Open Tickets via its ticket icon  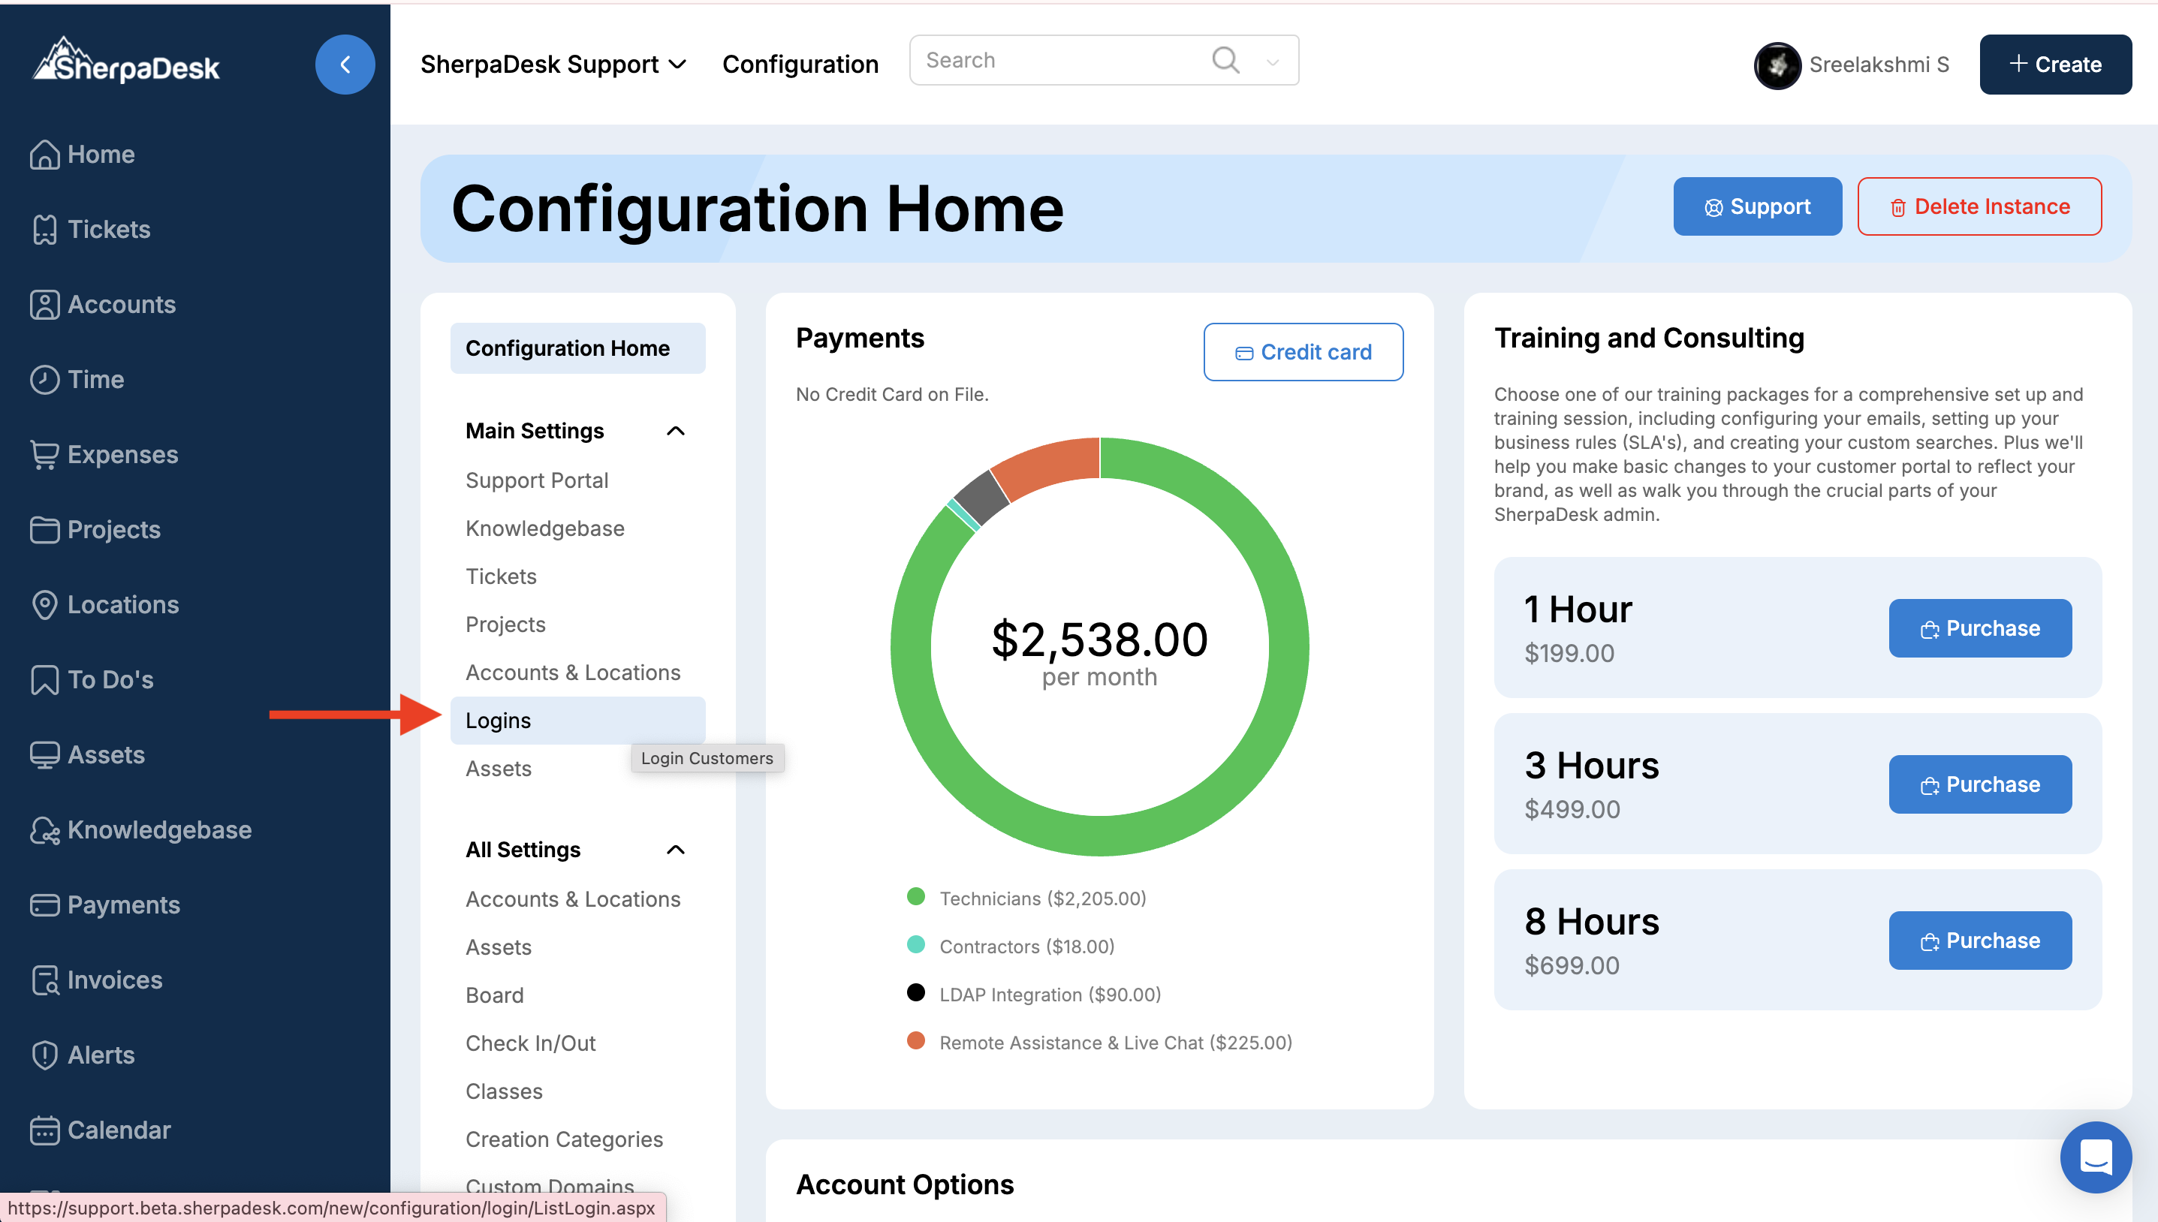pos(44,229)
